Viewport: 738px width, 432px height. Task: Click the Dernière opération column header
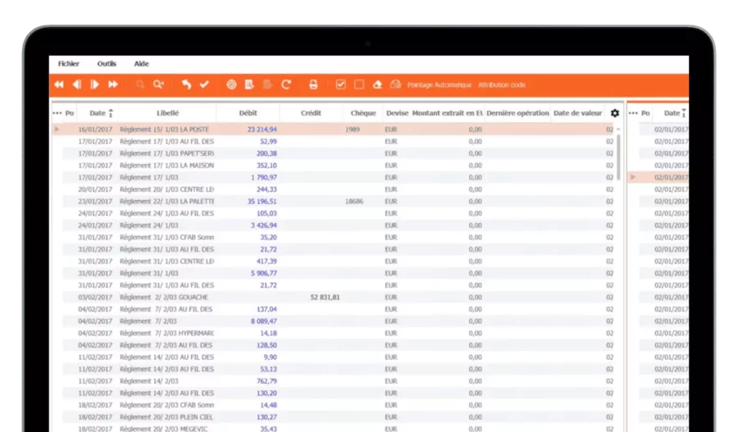[517, 113]
